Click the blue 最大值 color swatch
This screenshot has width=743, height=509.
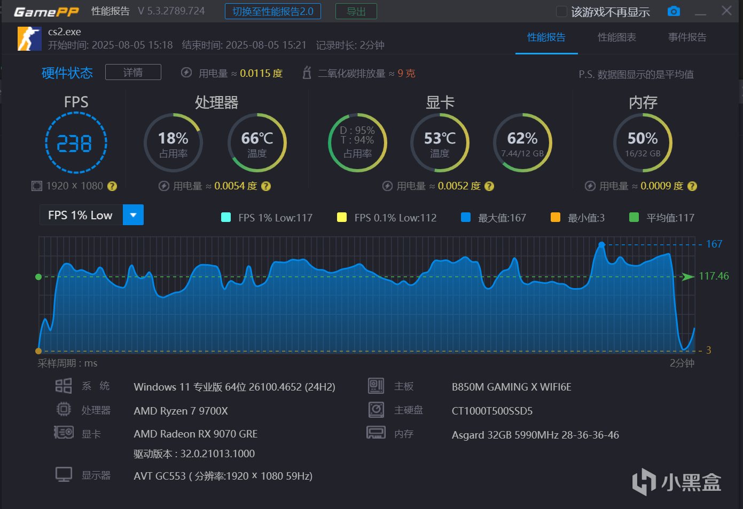(466, 217)
